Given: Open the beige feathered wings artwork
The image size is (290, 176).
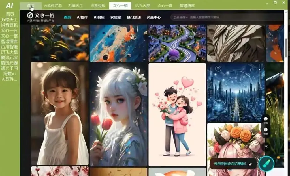Looking at the screenshot, I should (x=236, y=43).
